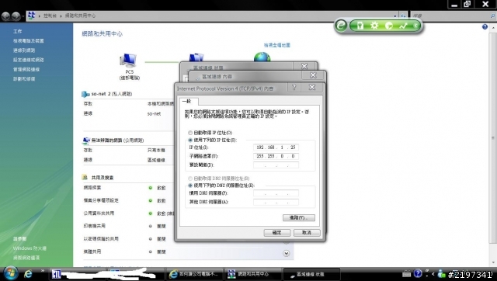Select use the following DNS server addresses option

[190, 186]
